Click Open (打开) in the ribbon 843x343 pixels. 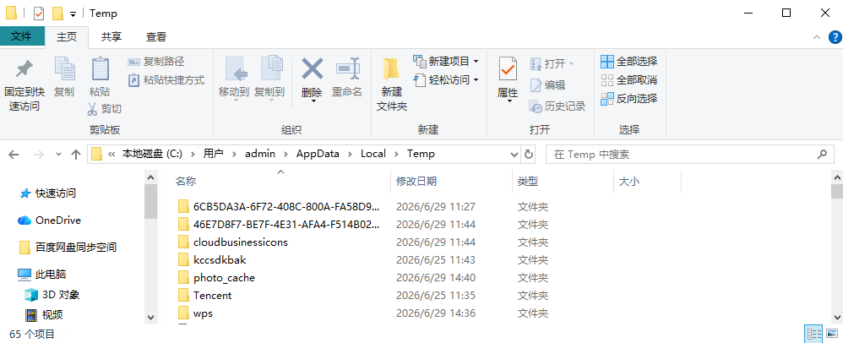[x=552, y=64]
